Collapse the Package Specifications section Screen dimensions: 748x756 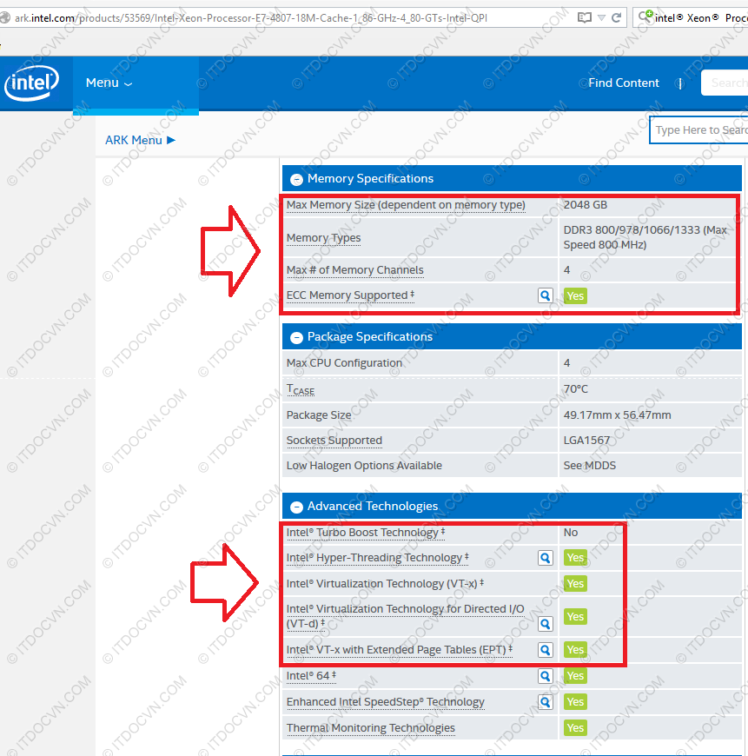296,337
